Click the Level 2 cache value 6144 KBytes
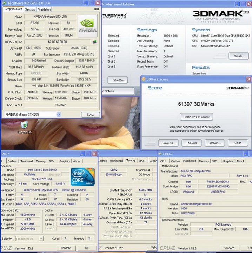Image resolution: width=252 pixels, height=253 pixels. (68, 224)
